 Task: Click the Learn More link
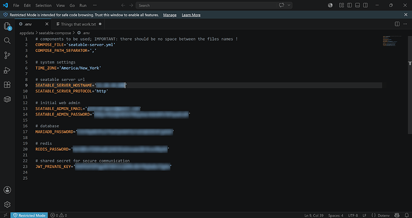coord(191,15)
